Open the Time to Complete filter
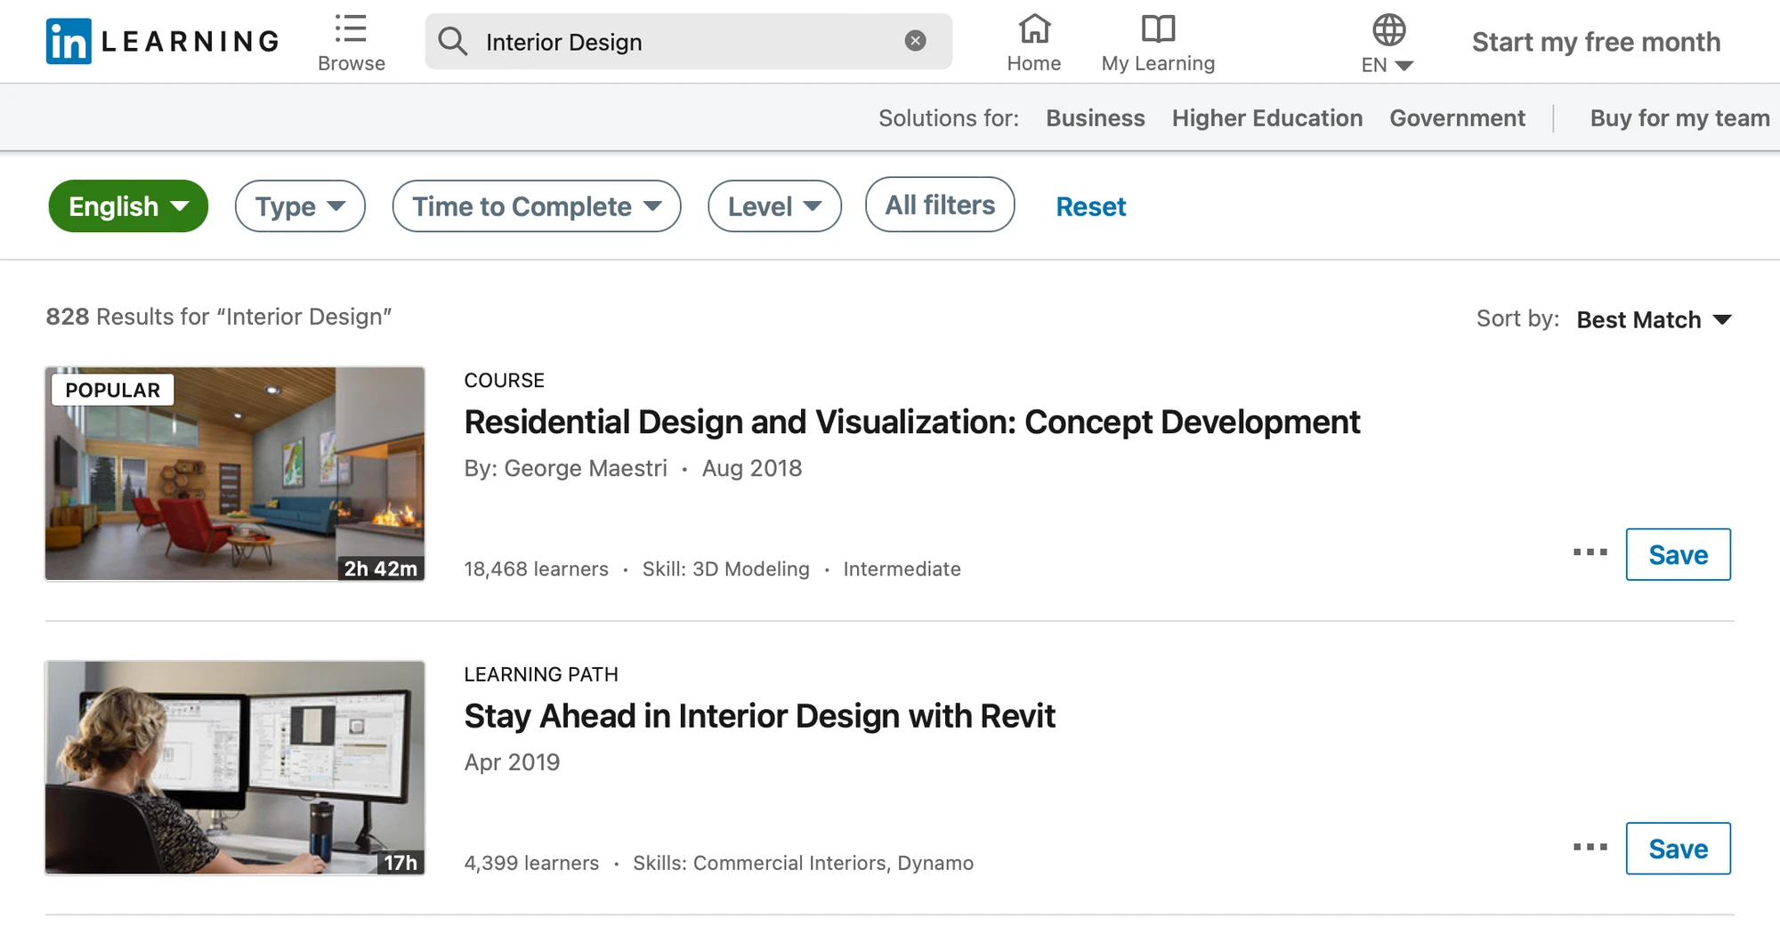Viewport: 1780px width, 926px height. 536,206
